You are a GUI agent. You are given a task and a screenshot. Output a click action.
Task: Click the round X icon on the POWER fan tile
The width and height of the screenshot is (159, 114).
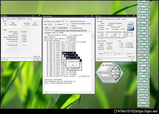click(x=148, y=82)
